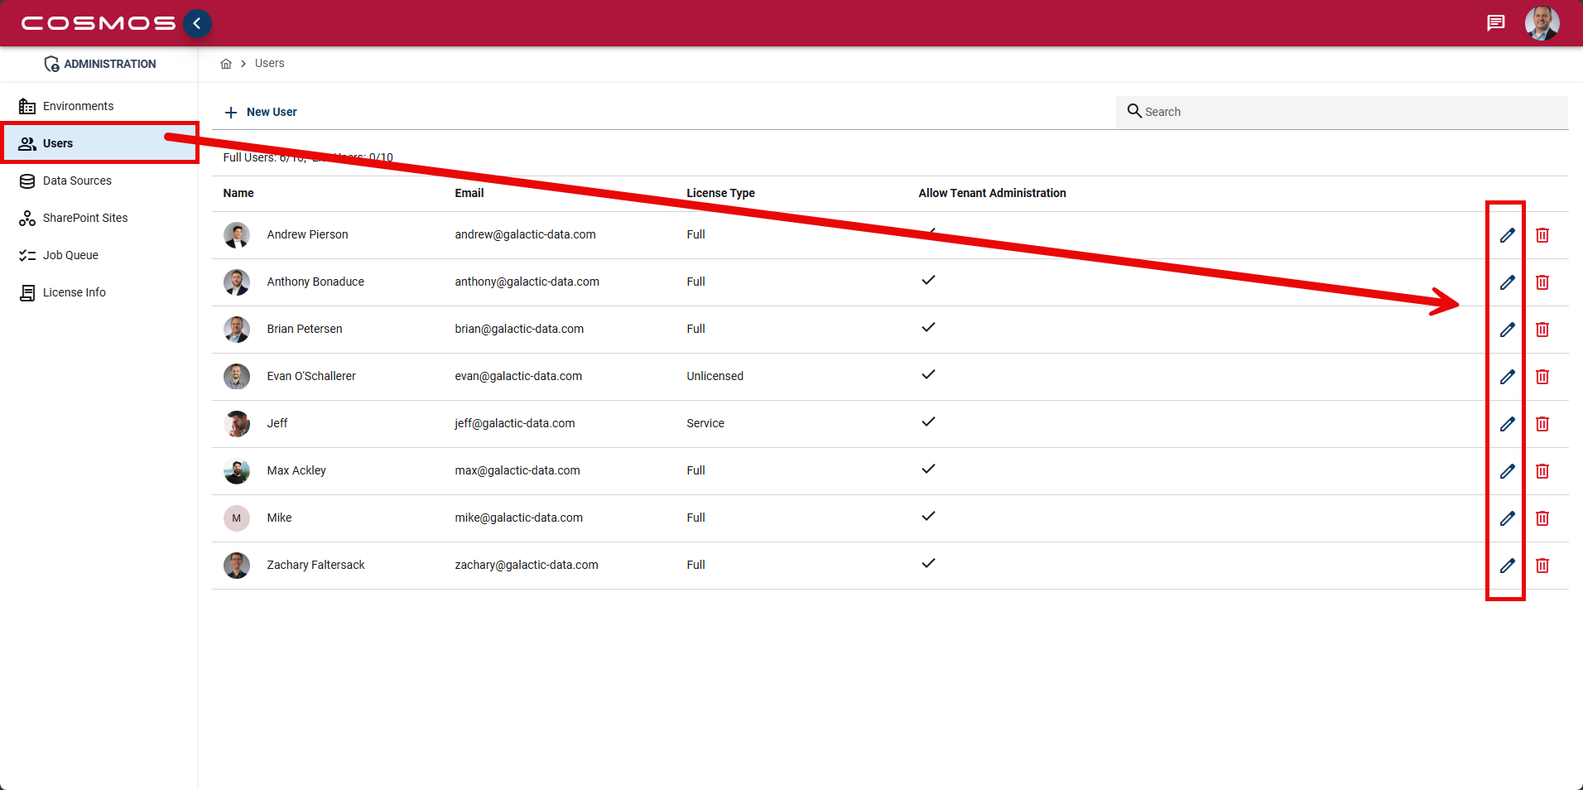The height and width of the screenshot is (790, 1583).
Task: Select the Job Queue sidebar icon
Action: pos(27,255)
